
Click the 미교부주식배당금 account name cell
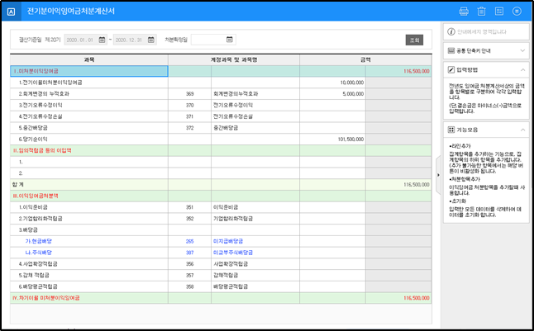point(255,253)
